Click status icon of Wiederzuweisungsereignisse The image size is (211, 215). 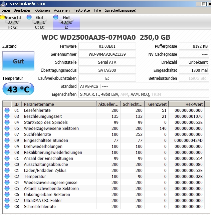[7, 182]
